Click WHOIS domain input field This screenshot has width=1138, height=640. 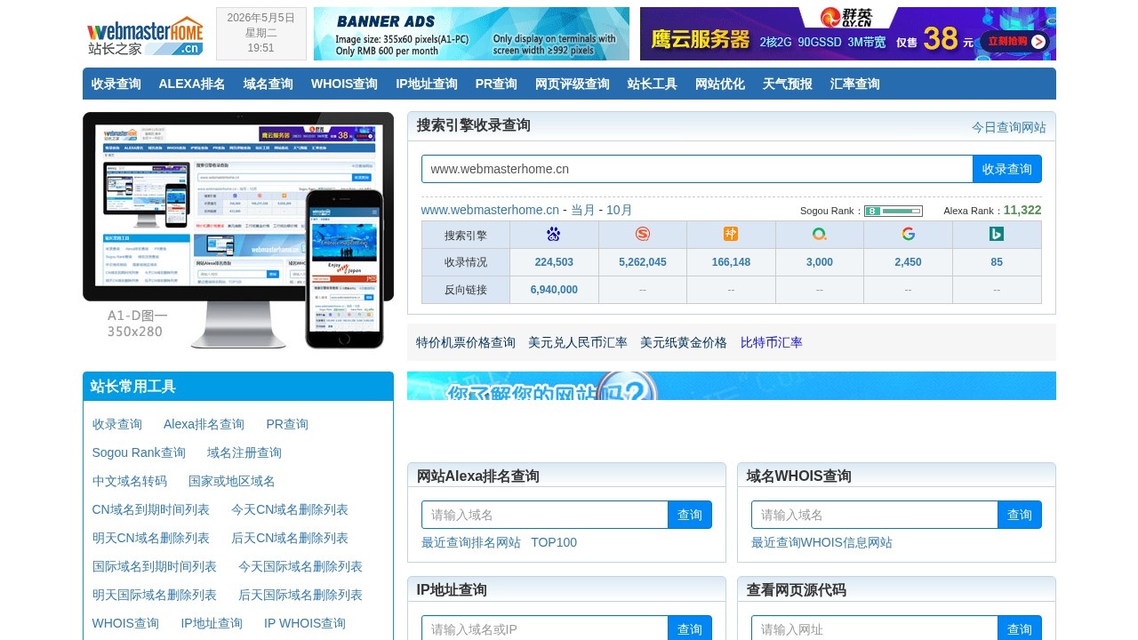point(875,515)
